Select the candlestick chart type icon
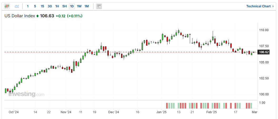 (7, 6)
